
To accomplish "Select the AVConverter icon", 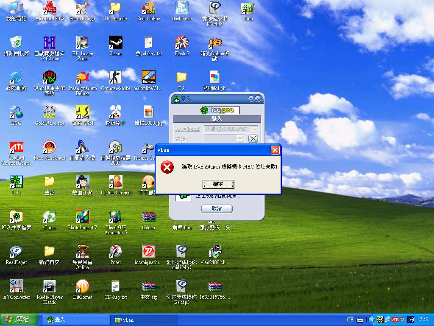I will [16, 290].
